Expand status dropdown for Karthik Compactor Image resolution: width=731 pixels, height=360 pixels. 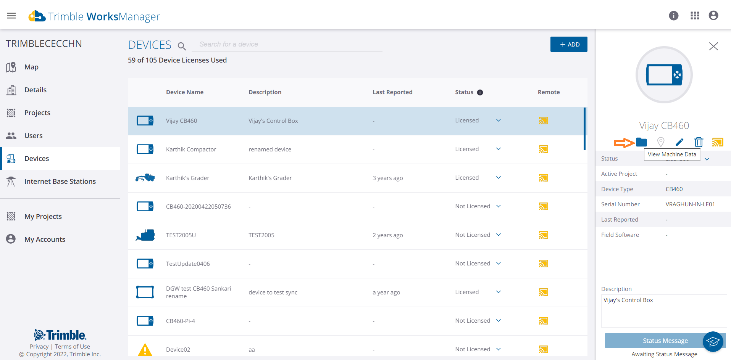[x=498, y=149]
